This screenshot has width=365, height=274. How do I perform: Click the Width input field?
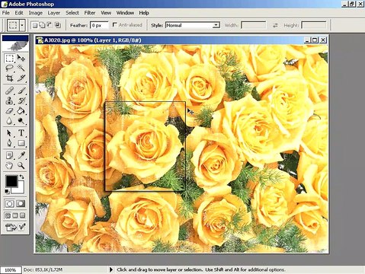coord(254,25)
